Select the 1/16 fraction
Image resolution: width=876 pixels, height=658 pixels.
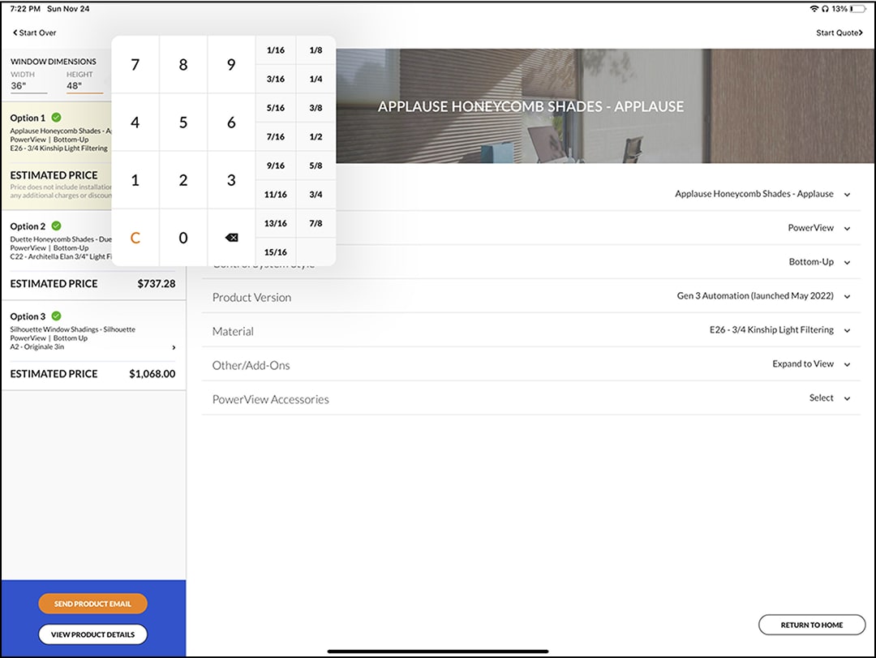pyautogui.click(x=276, y=49)
